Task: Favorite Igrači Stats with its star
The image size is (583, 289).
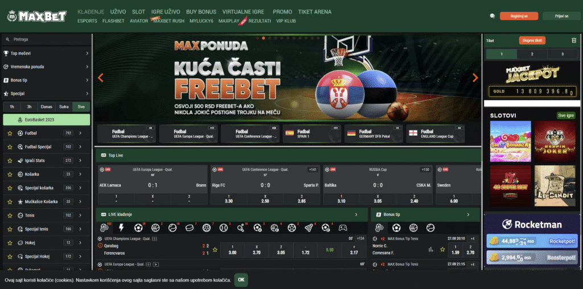Action: pos(10,161)
